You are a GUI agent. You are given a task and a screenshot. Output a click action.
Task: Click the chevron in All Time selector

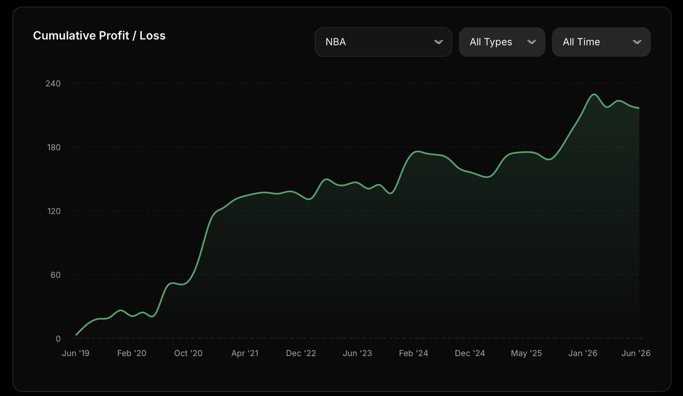click(x=637, y=42)
